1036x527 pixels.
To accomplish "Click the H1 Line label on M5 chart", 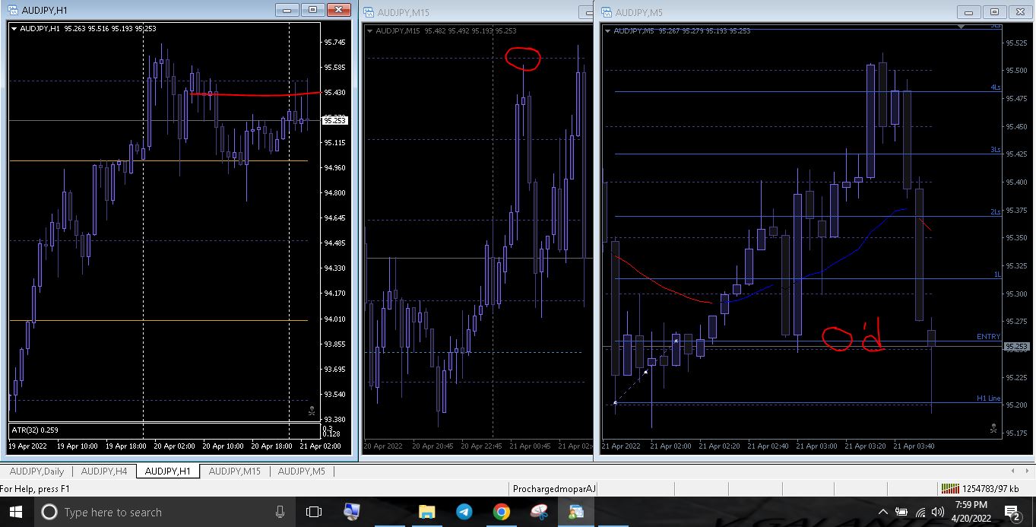I will click(988, 398).
